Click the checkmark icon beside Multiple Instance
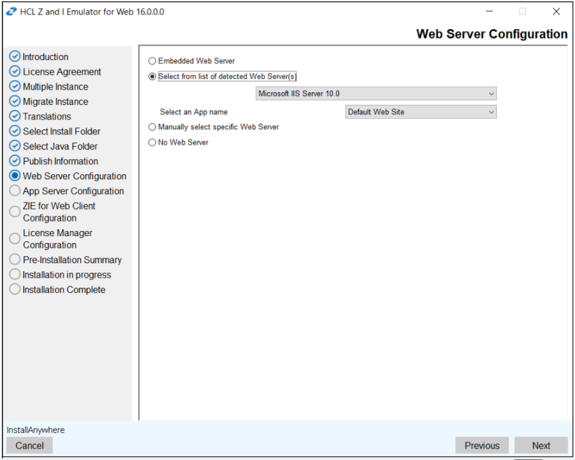 pos(15,86)
